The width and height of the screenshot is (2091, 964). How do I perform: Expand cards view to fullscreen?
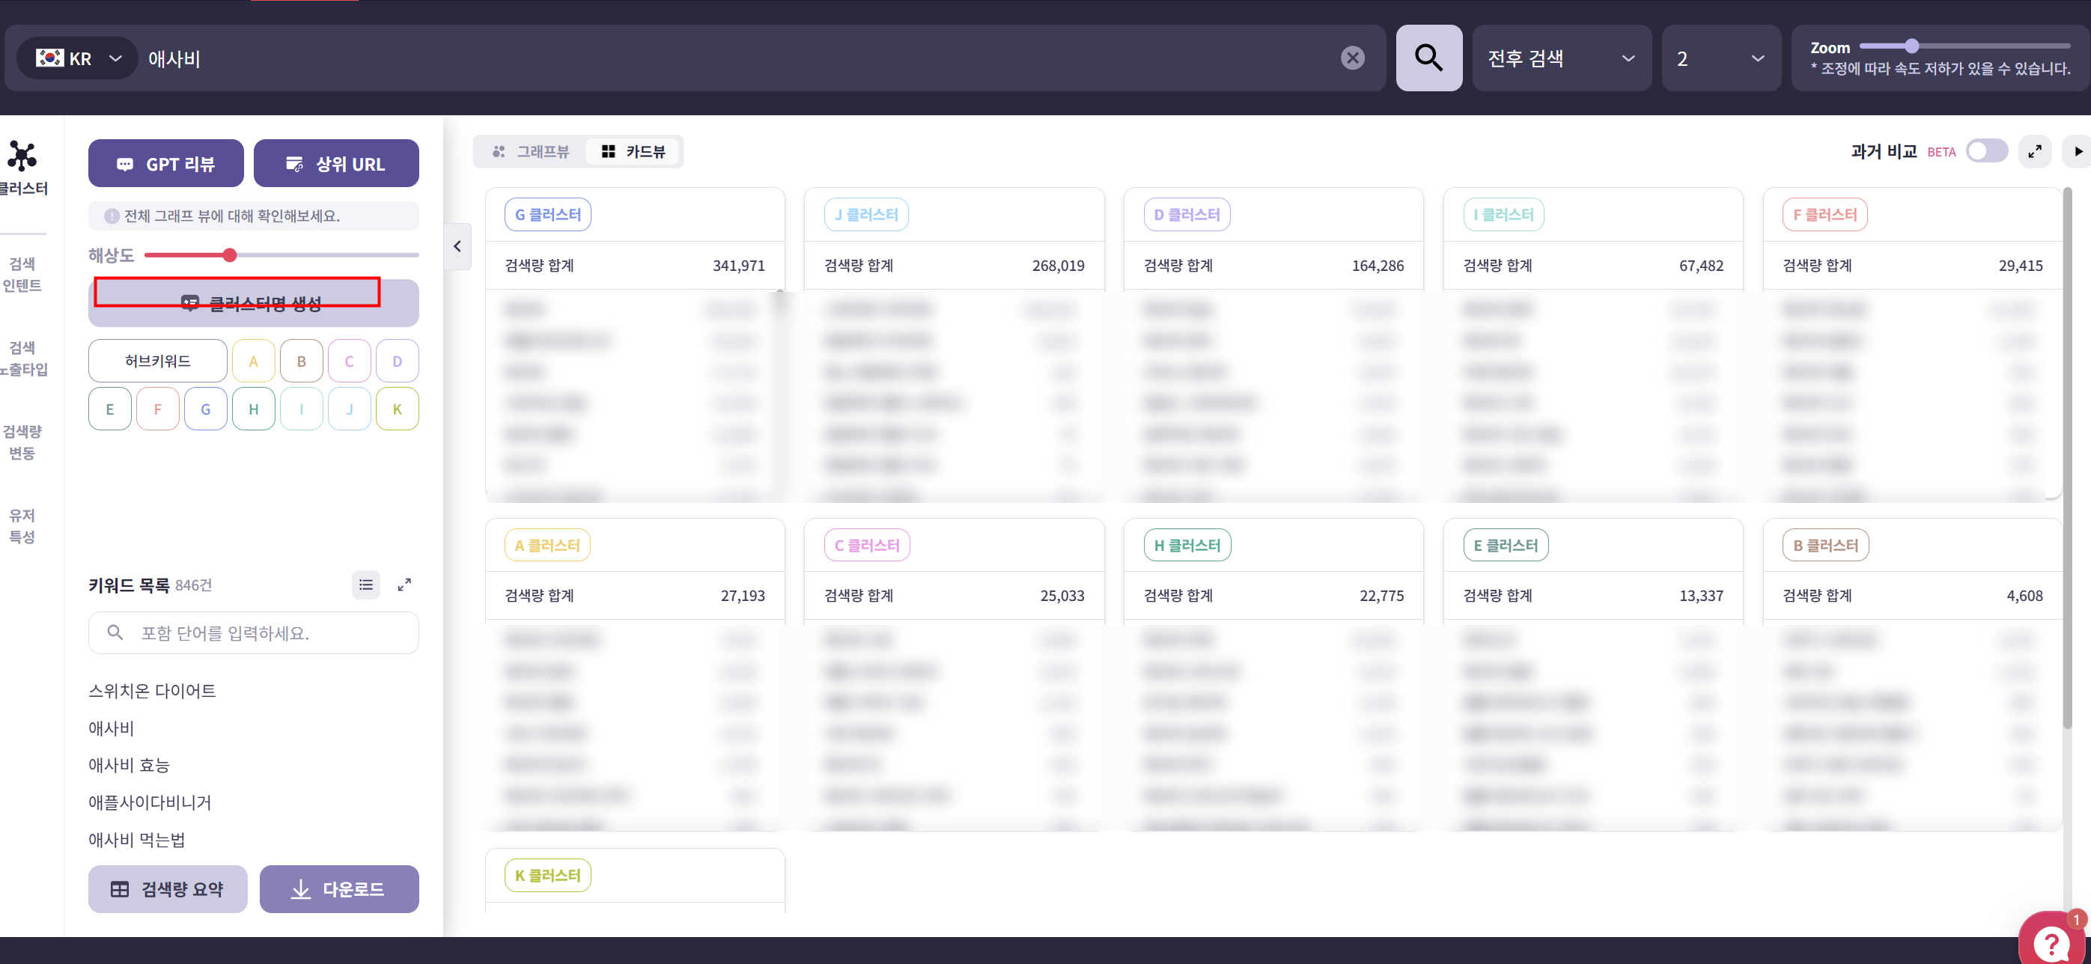click(2034, 152)
